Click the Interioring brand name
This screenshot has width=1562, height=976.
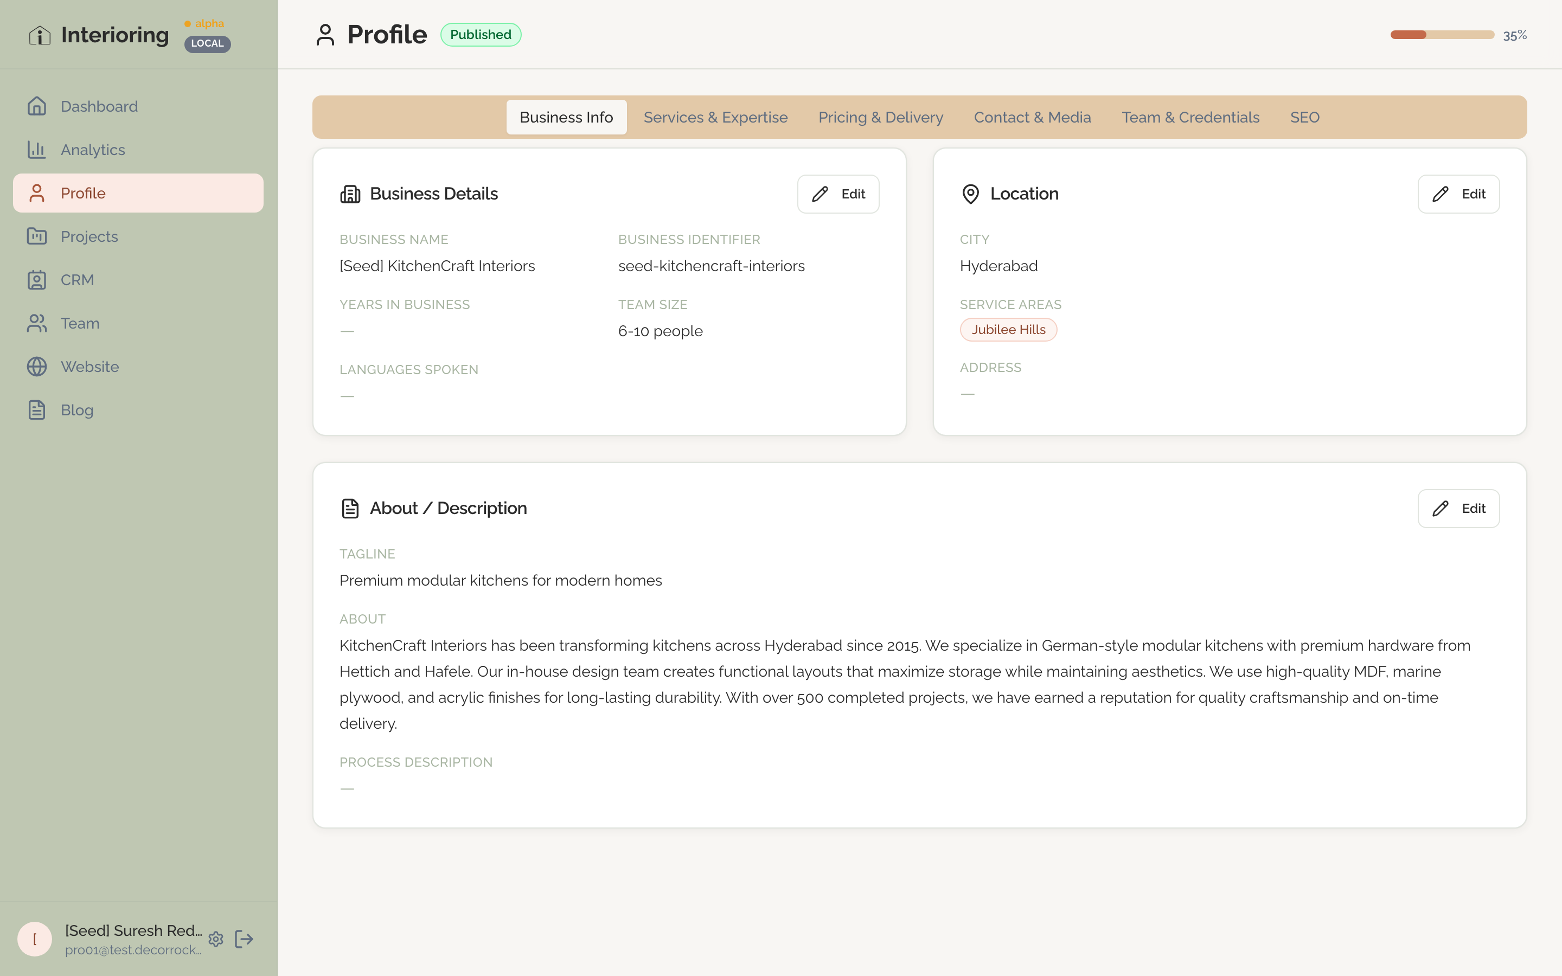115,35
